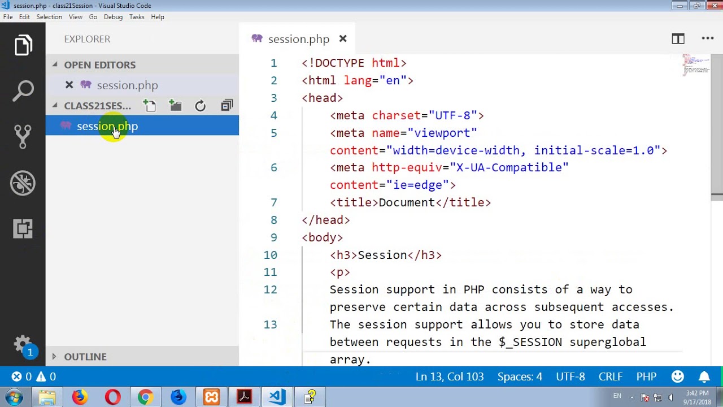
Task: Open the Selection menu
Action: click(x=49, y=17)
